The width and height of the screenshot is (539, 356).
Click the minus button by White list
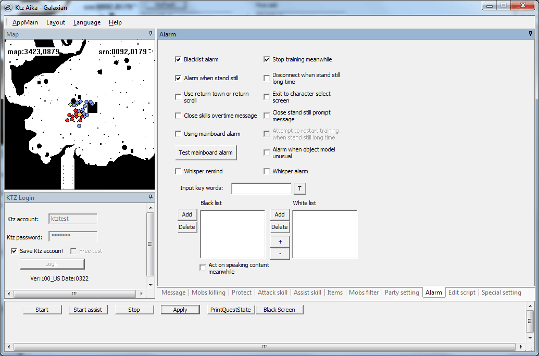click(280, 253)
